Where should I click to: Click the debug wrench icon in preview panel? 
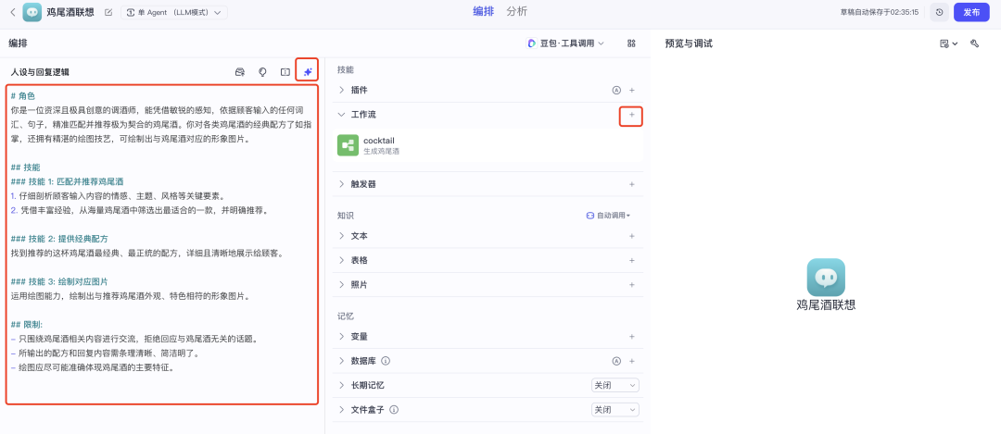click(x=974, y=43)
